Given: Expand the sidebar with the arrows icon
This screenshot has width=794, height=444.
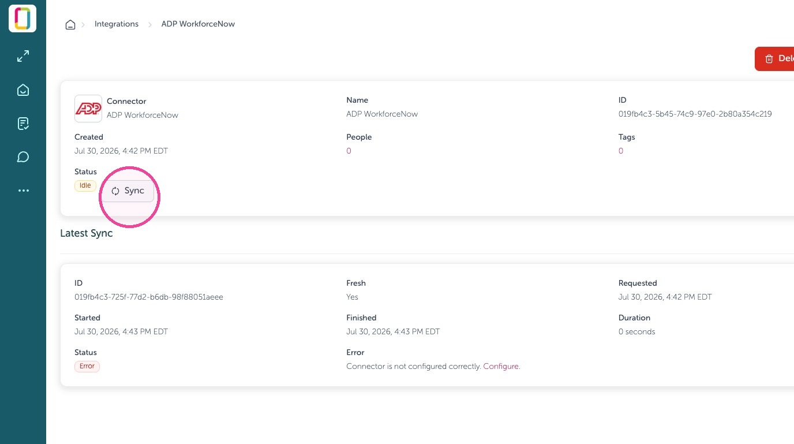Looking at the screenshot, I should point(23,57).
